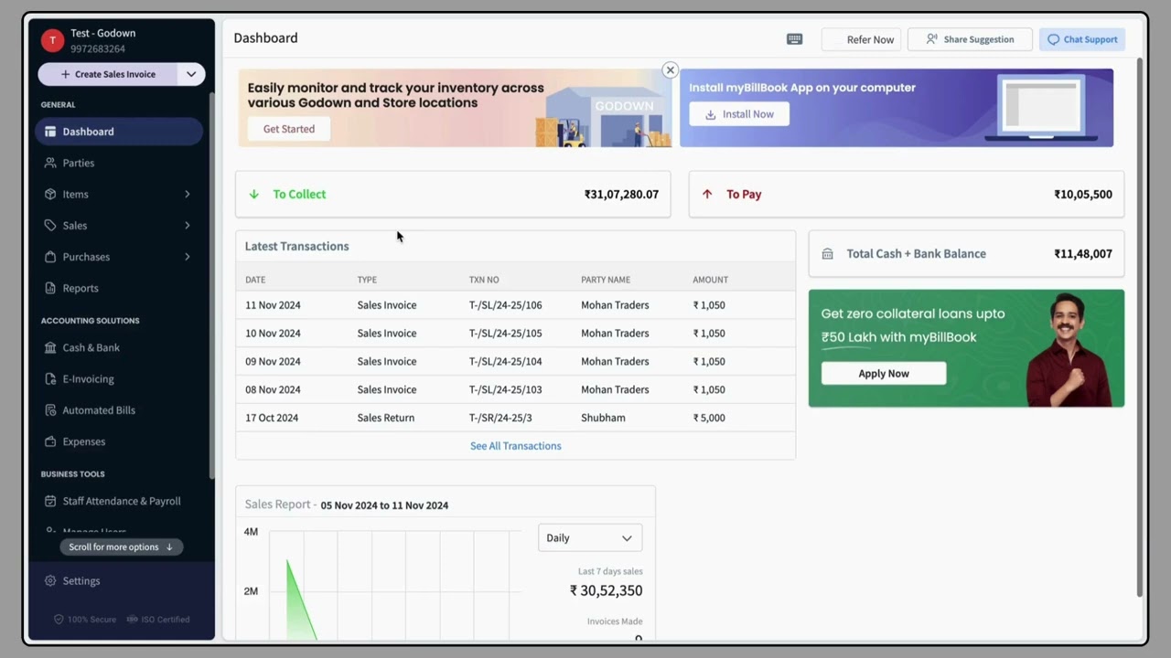Open the To Pay summary card

click(907, 194)
